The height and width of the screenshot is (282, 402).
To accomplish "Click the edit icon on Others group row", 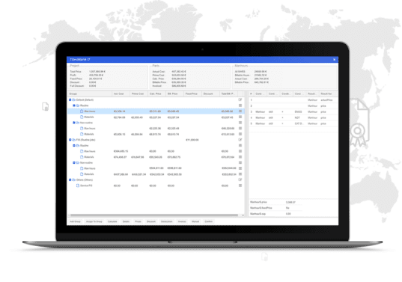I will pyautogui.click(x=240, y=180).
